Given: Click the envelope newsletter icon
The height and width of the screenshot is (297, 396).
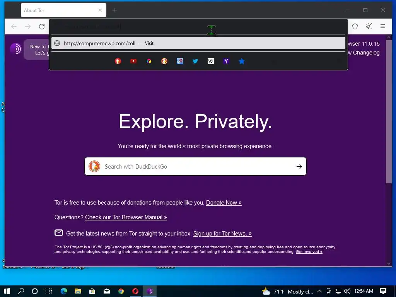Looking at the screenshot, I should point(59,232).
